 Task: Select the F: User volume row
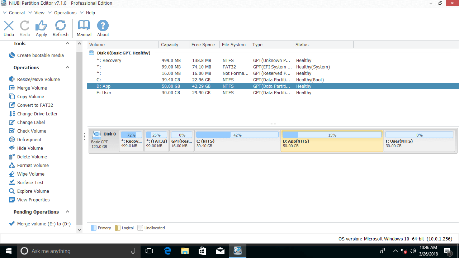click(x=273, y=93)
